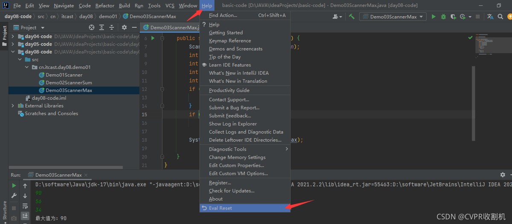Click Expand All in Project panel
512x224 pixels.
[101, 27]
